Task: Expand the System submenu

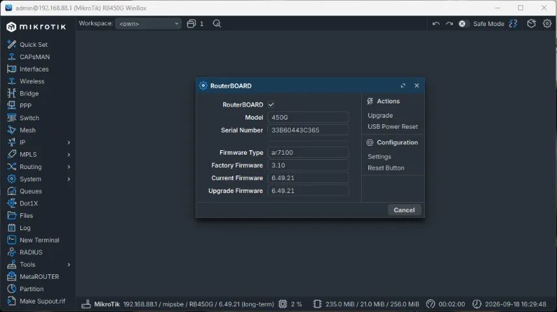Action: click(69, 179)
